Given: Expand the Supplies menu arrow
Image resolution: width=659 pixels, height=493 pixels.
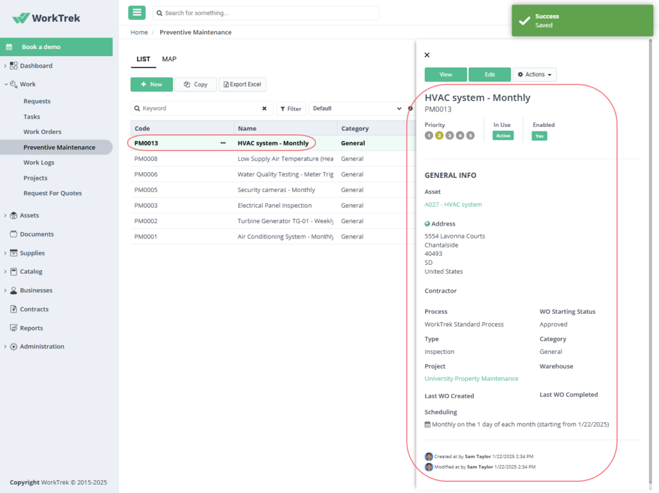Looking at the screenshot, I should click(x=5, y=253).
